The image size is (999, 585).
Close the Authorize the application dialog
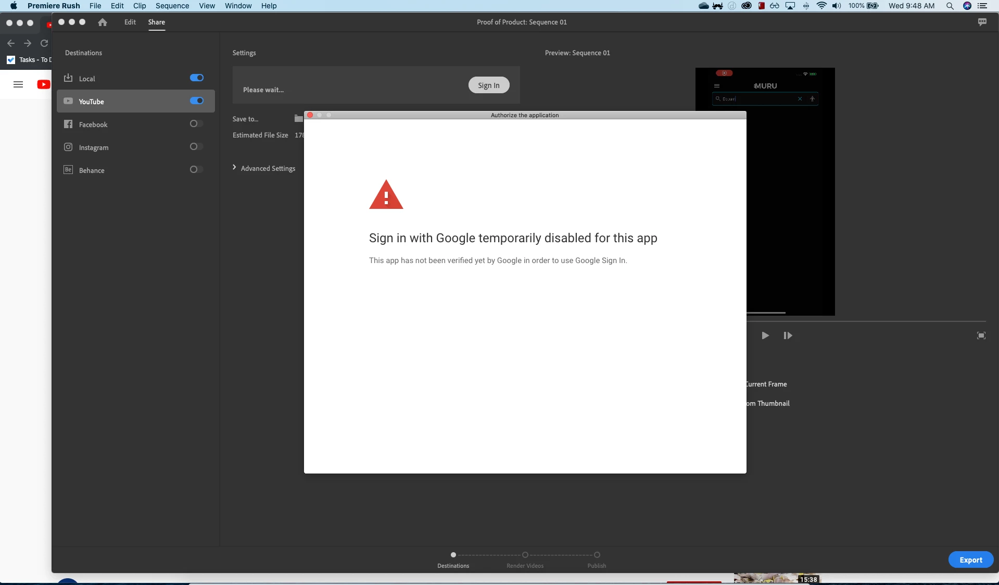click(310, 115)
